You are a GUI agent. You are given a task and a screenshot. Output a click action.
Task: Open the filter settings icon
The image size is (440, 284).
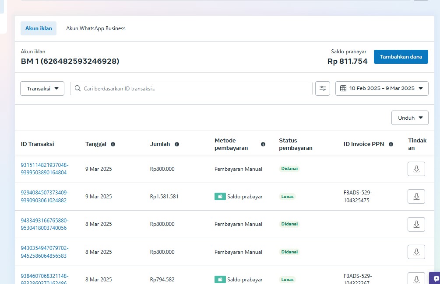pos(323,88)
